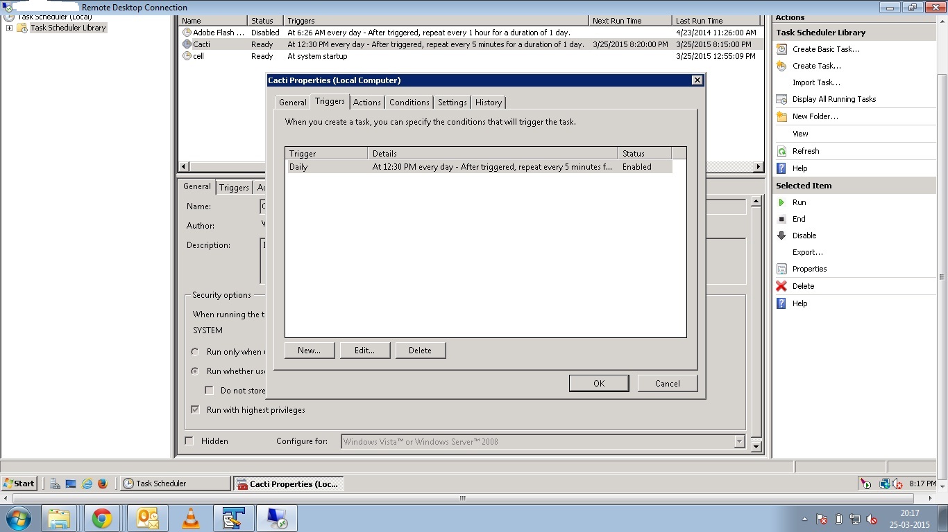Image resolution: width=948 pixels, height=532 pixels.
Task: Select Run whether user radio button
Action: tap(195, 371)
